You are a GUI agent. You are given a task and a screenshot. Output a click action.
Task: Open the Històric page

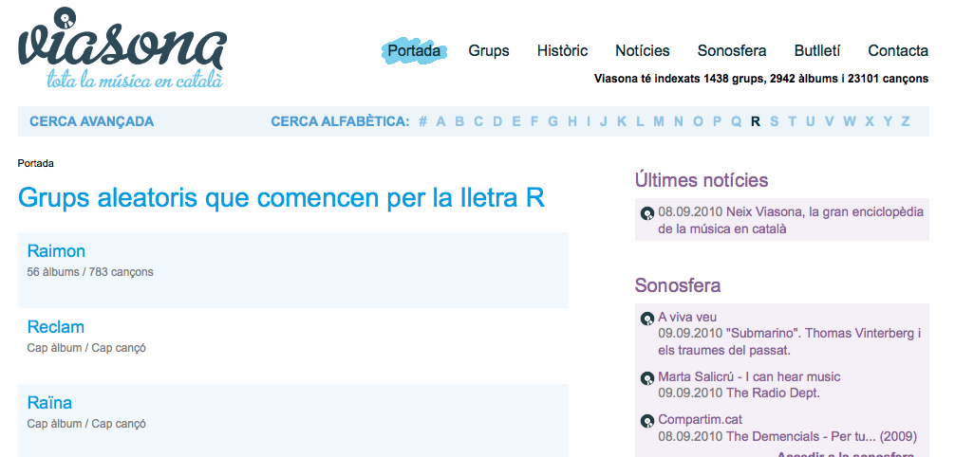click(562, 50)
